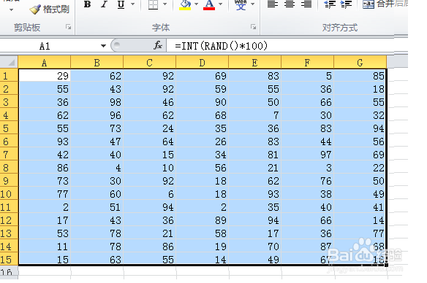The image size is (427, 283).
Task: Click cell A1 containing 29
Action: 45,76
